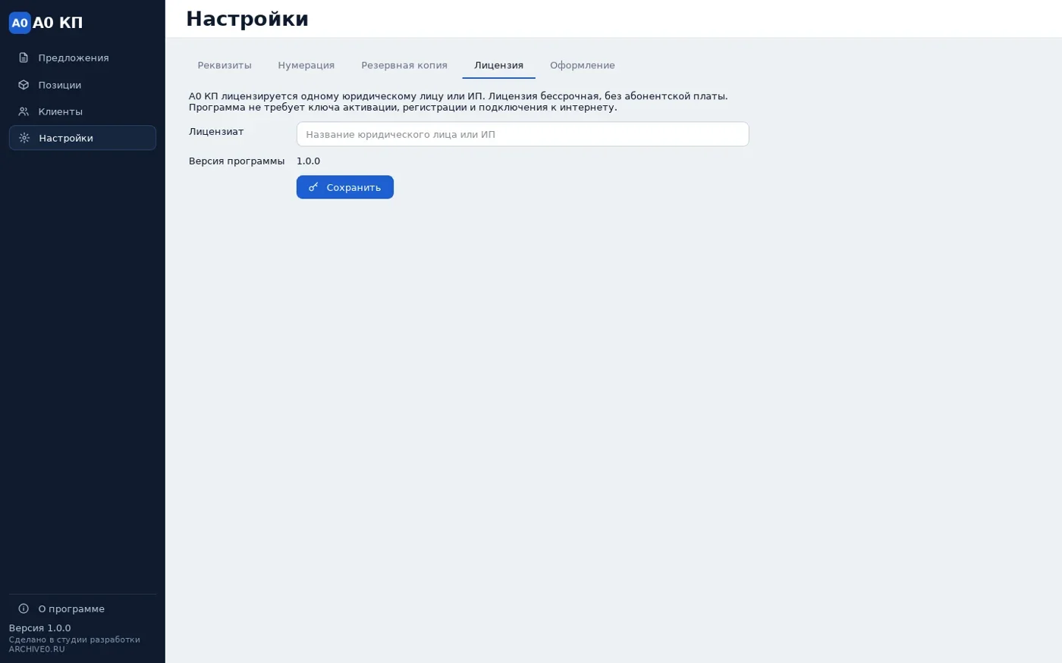Click the license description paragraph

(x=458, y=102)
